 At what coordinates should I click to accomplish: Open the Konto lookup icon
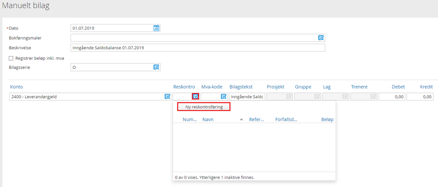(167, 97)
